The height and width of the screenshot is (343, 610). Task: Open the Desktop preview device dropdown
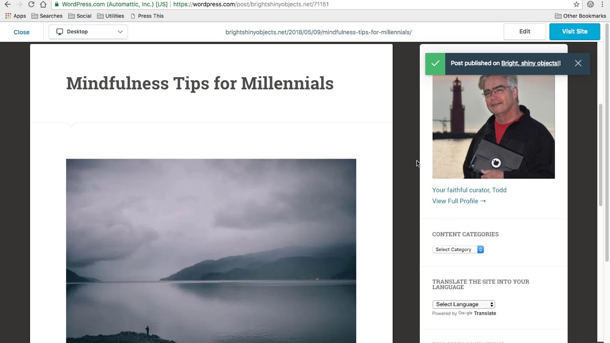[x=88, y=31]
